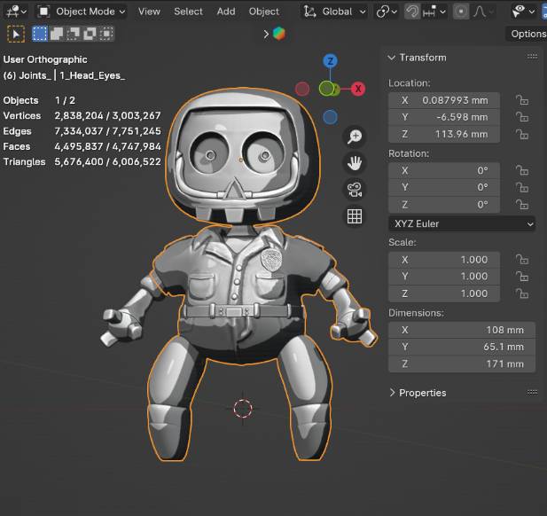Open the Add menu

226,12
